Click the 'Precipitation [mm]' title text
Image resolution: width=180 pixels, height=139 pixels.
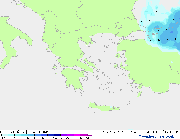pyautogui.click(x=18, y=132)
